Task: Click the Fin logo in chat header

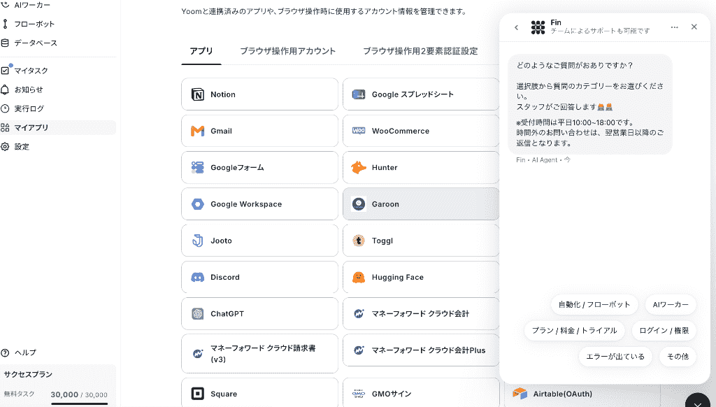Action: pos(538,27)
